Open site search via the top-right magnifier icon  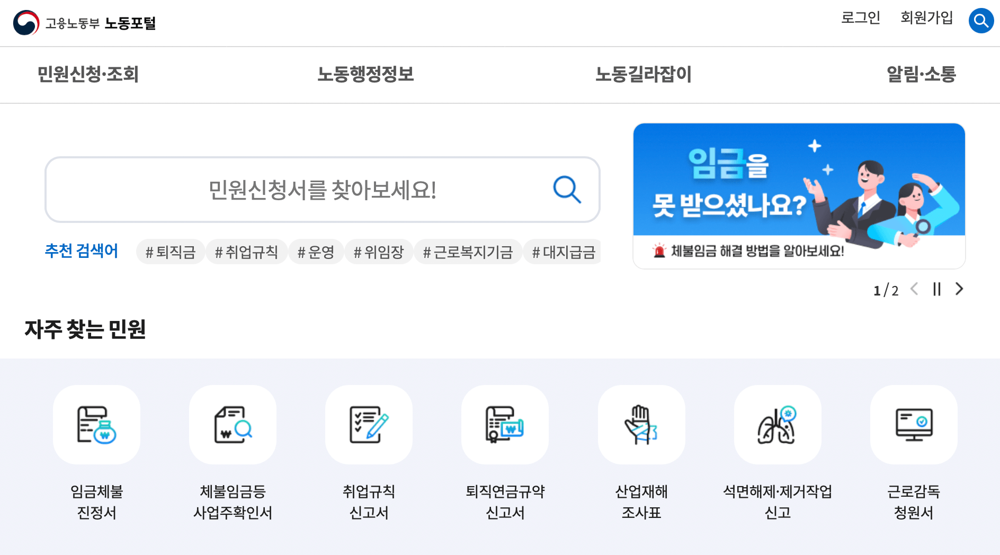tap(980, 21)
